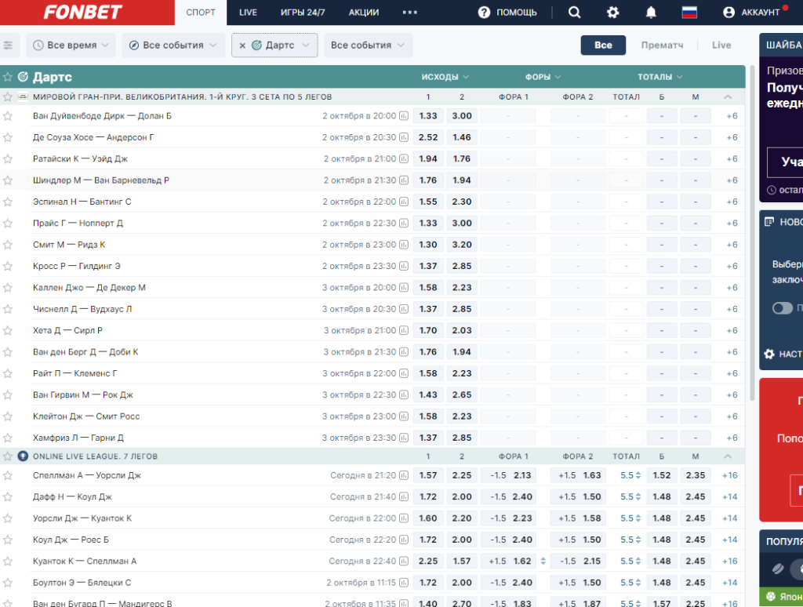Bet on 1.33 for Ван Дуйвенбоде Дирк
Viewport: 803px width, 607px height.
coord(428,116)
